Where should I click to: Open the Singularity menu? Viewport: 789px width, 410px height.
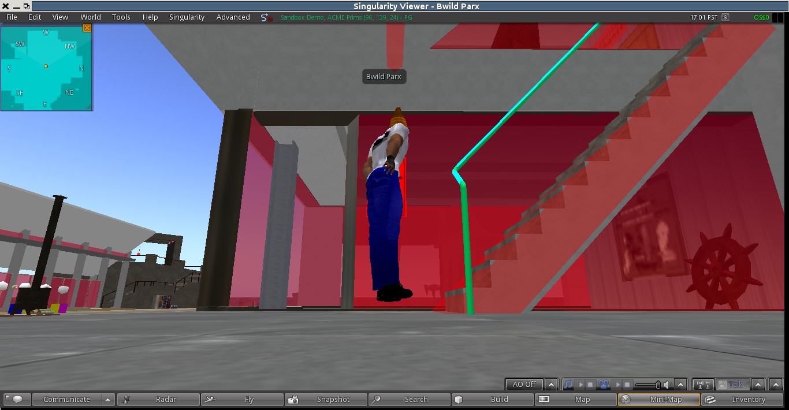tap(187, 17)
